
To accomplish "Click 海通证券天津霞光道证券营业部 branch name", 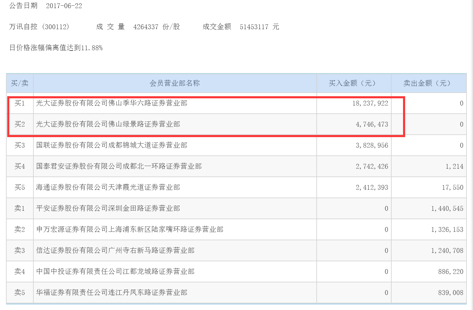I will click(108, 187).
